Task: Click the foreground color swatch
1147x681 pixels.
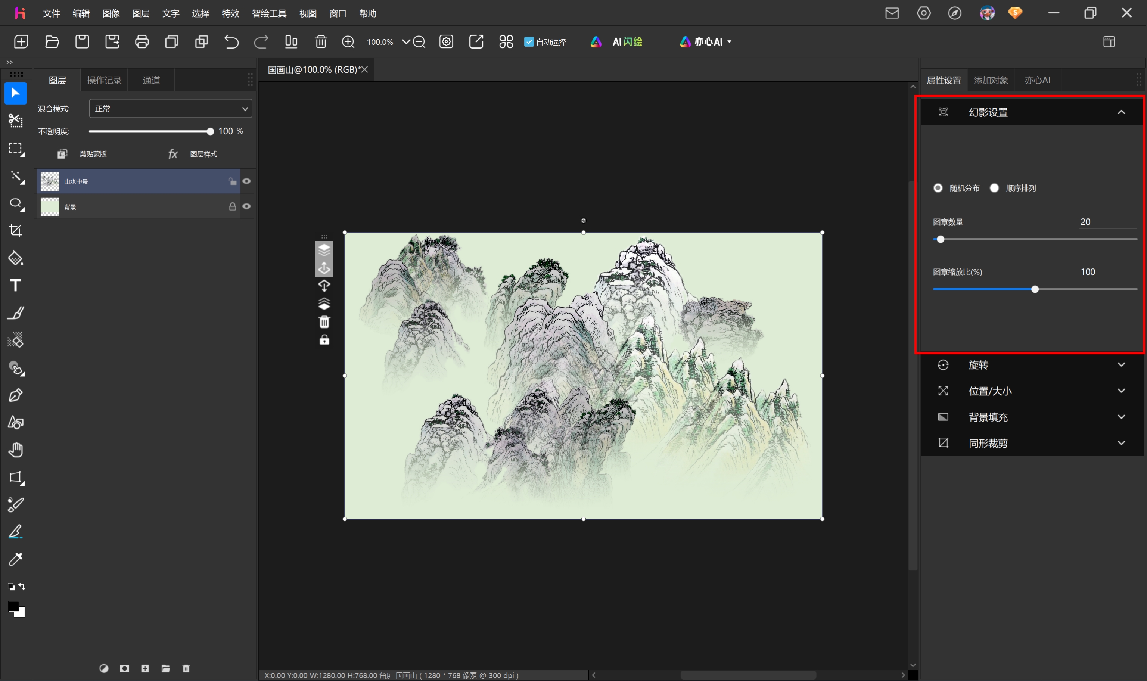Action: click(14, 607)
